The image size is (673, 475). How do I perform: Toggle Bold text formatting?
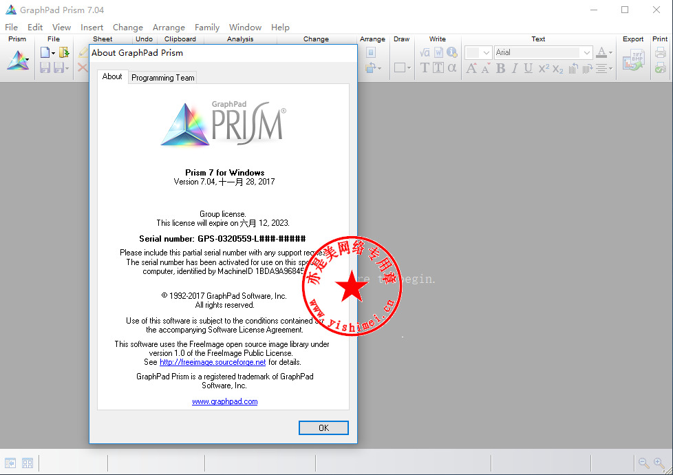tap(500, 68)
